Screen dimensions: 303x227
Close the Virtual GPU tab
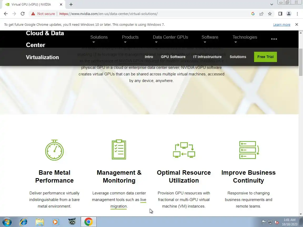coord(61,4)
